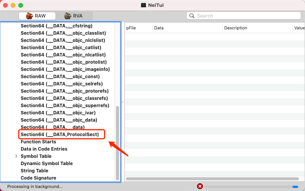Click the Description column header

257,28
